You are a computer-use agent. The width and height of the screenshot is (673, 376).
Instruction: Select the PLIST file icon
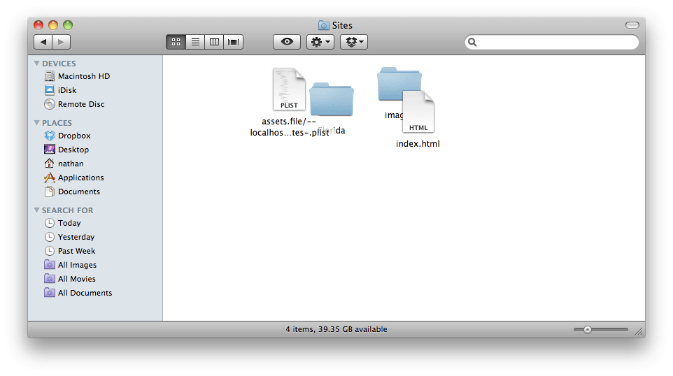pos(289,89)
